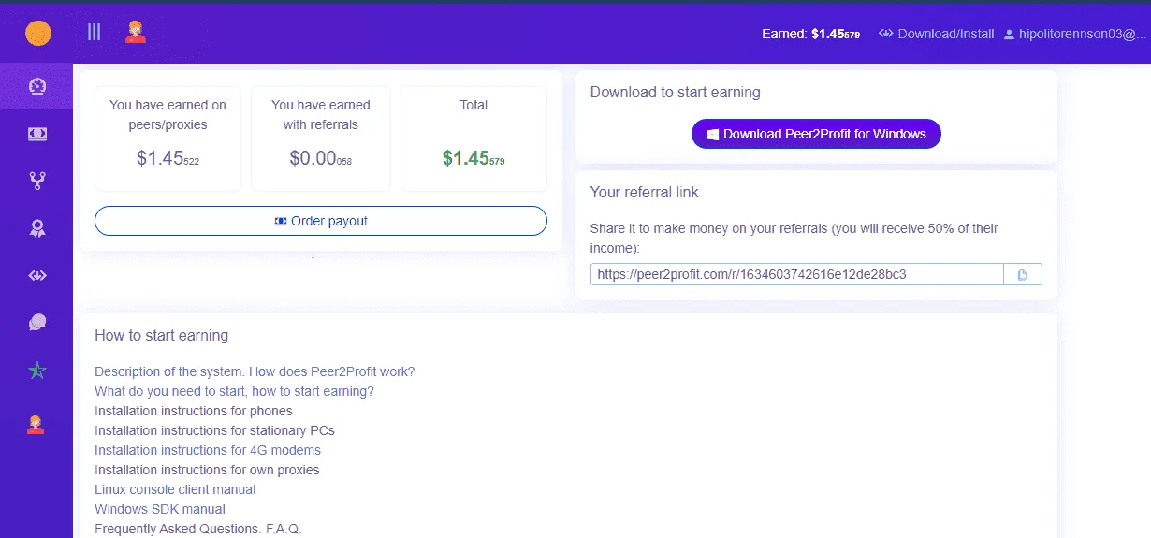Open Frequently Asked Questions F.A.Q. link
1151x538 pixels.
click(x=198, y=529)
